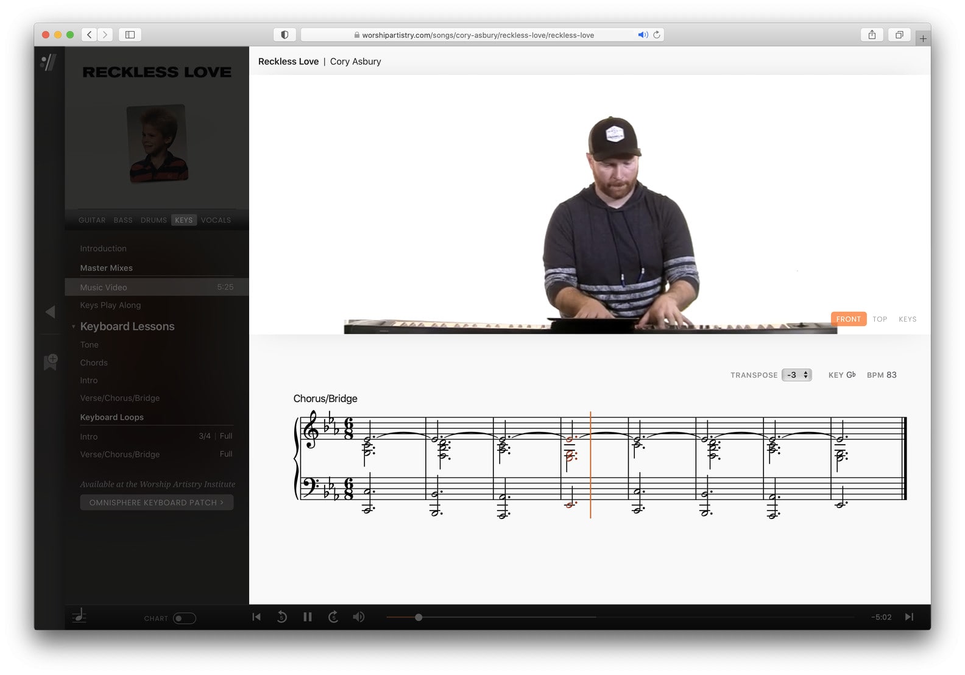This screenshot has width=965, height=675.
Task: Switch camera to TOP view
Action: (x=879, y=319)
